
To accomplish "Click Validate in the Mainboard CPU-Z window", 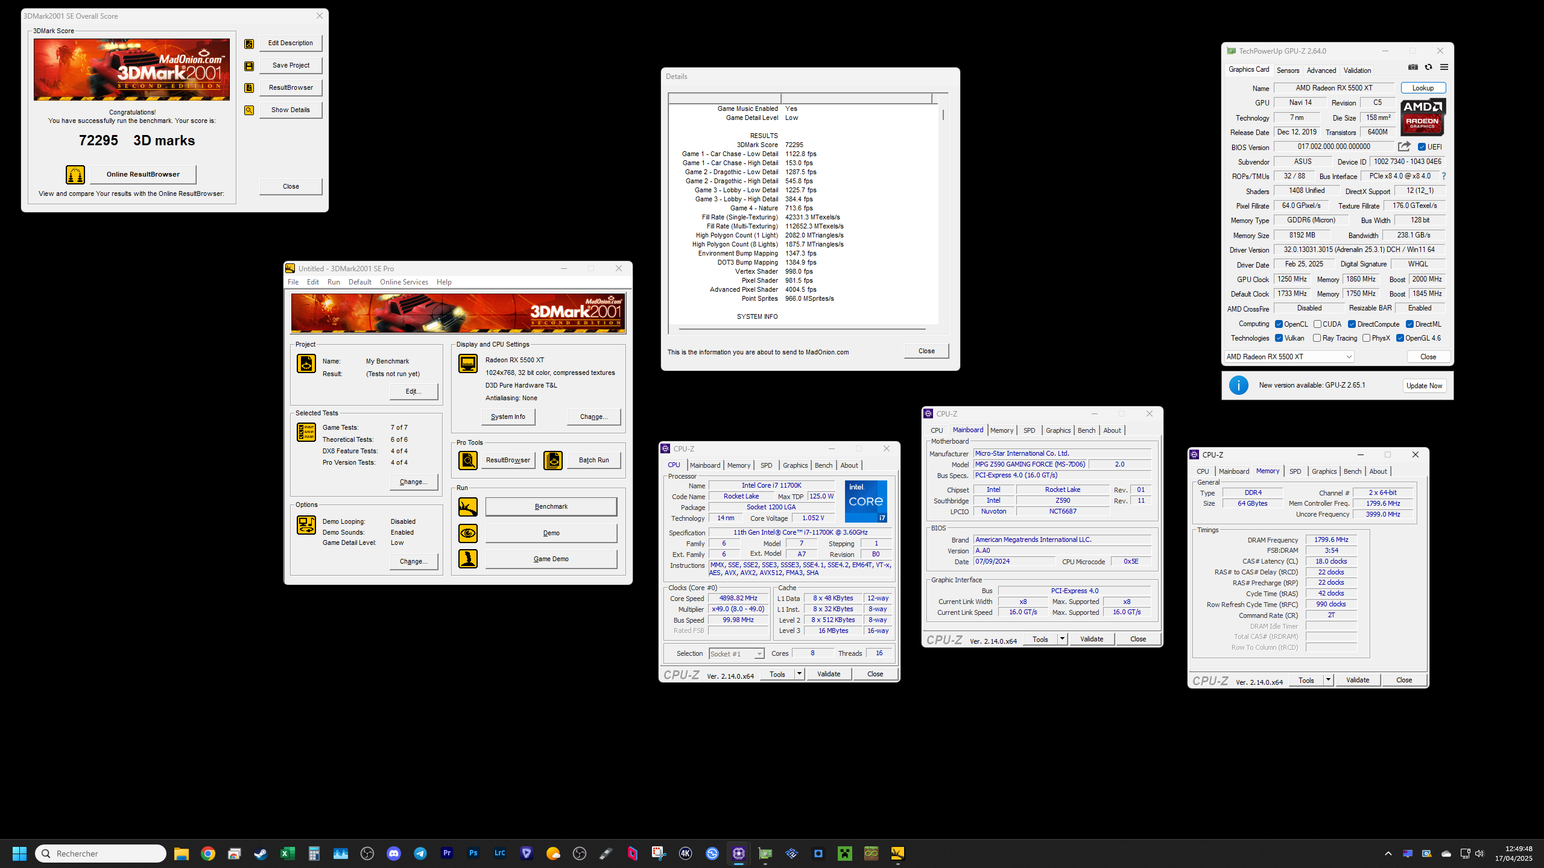I will 1092,639.
